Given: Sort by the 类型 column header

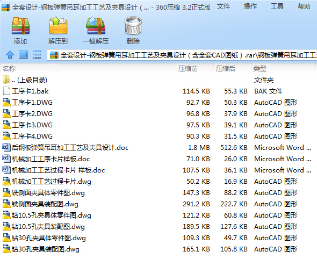Looking at the screenshot, I should (x=260, y=69).
